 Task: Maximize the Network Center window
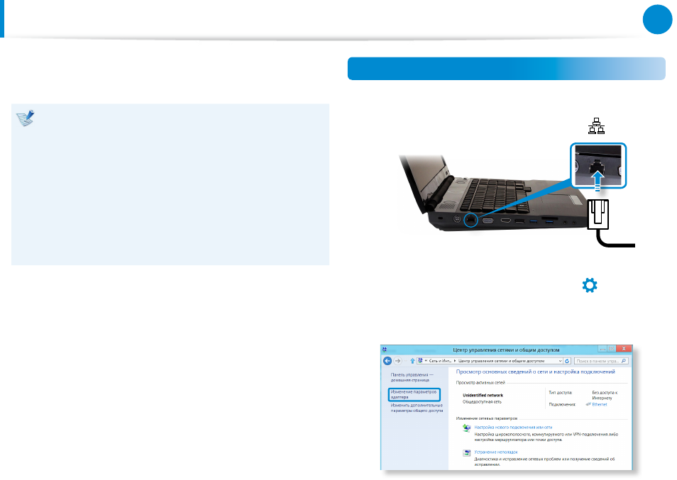[612, 348]
